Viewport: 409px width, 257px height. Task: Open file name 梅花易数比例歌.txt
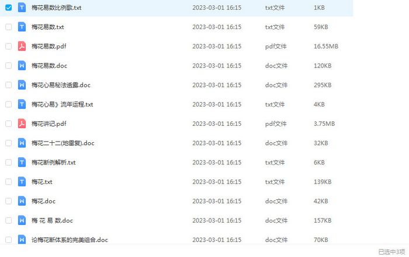click(x=56, y=8)
